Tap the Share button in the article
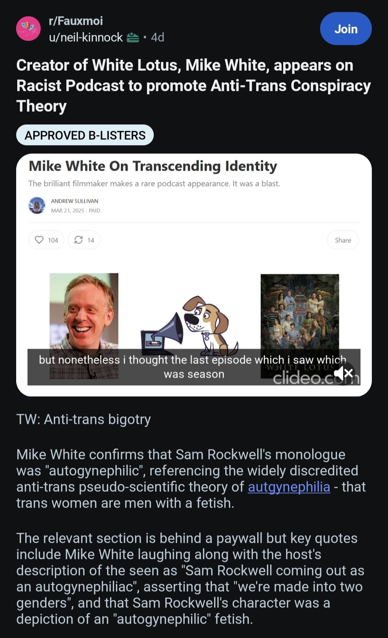 point(343,240)
